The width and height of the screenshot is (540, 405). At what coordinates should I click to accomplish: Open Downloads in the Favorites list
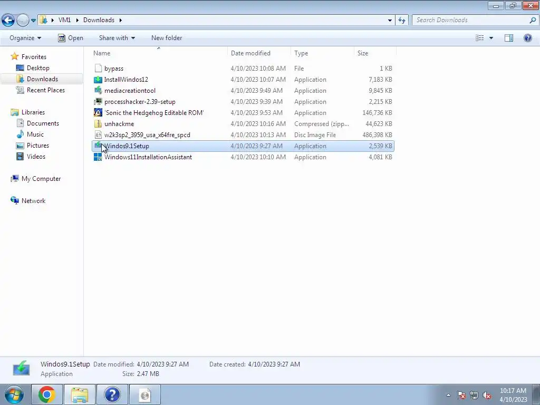42,79
